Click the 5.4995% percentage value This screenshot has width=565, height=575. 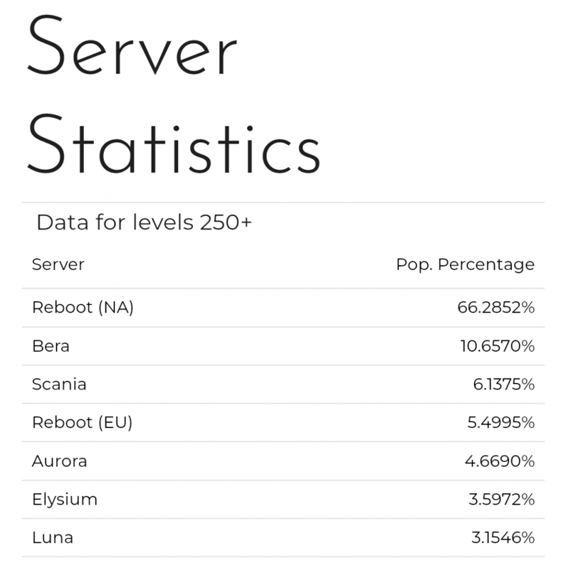(501, 422)
